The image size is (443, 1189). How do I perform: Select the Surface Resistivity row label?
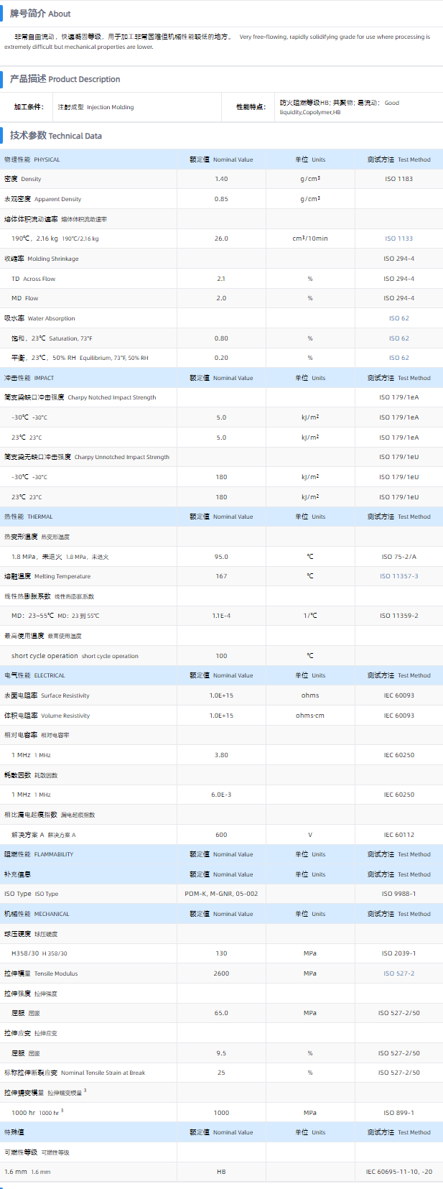coord(47,695)
